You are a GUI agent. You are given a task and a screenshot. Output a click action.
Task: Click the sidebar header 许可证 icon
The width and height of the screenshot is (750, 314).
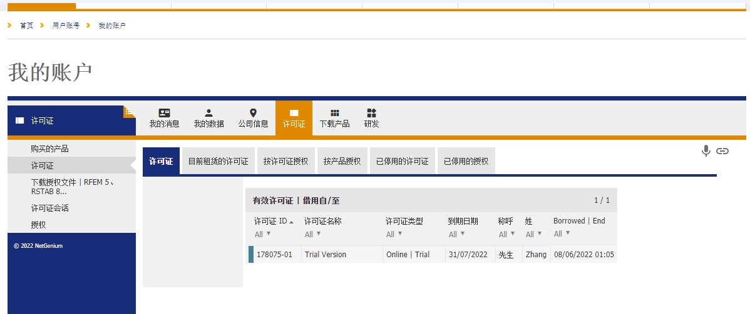point(19,120)
